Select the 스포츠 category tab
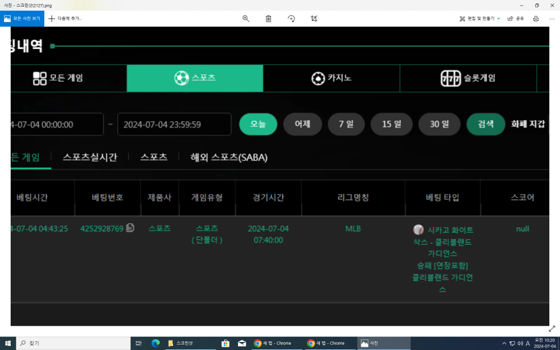This screenshot has width=560, height=350. [x=195, y=78]
